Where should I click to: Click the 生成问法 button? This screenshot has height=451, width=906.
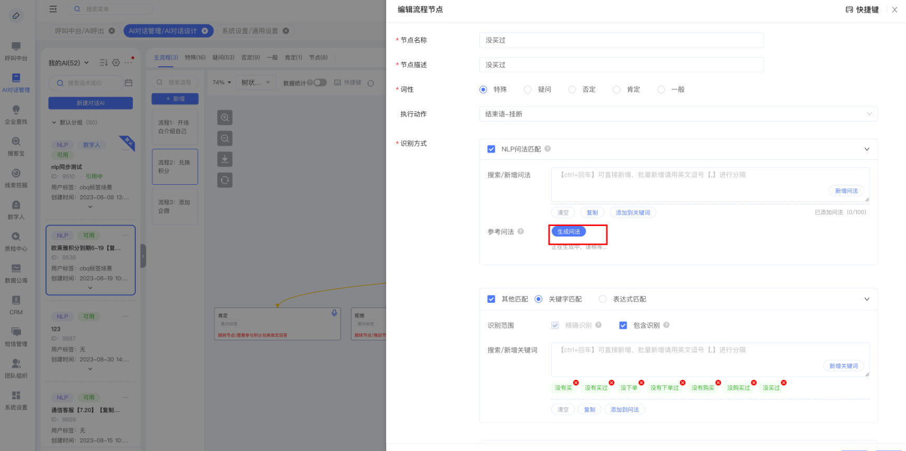click(x=568, y=232)
